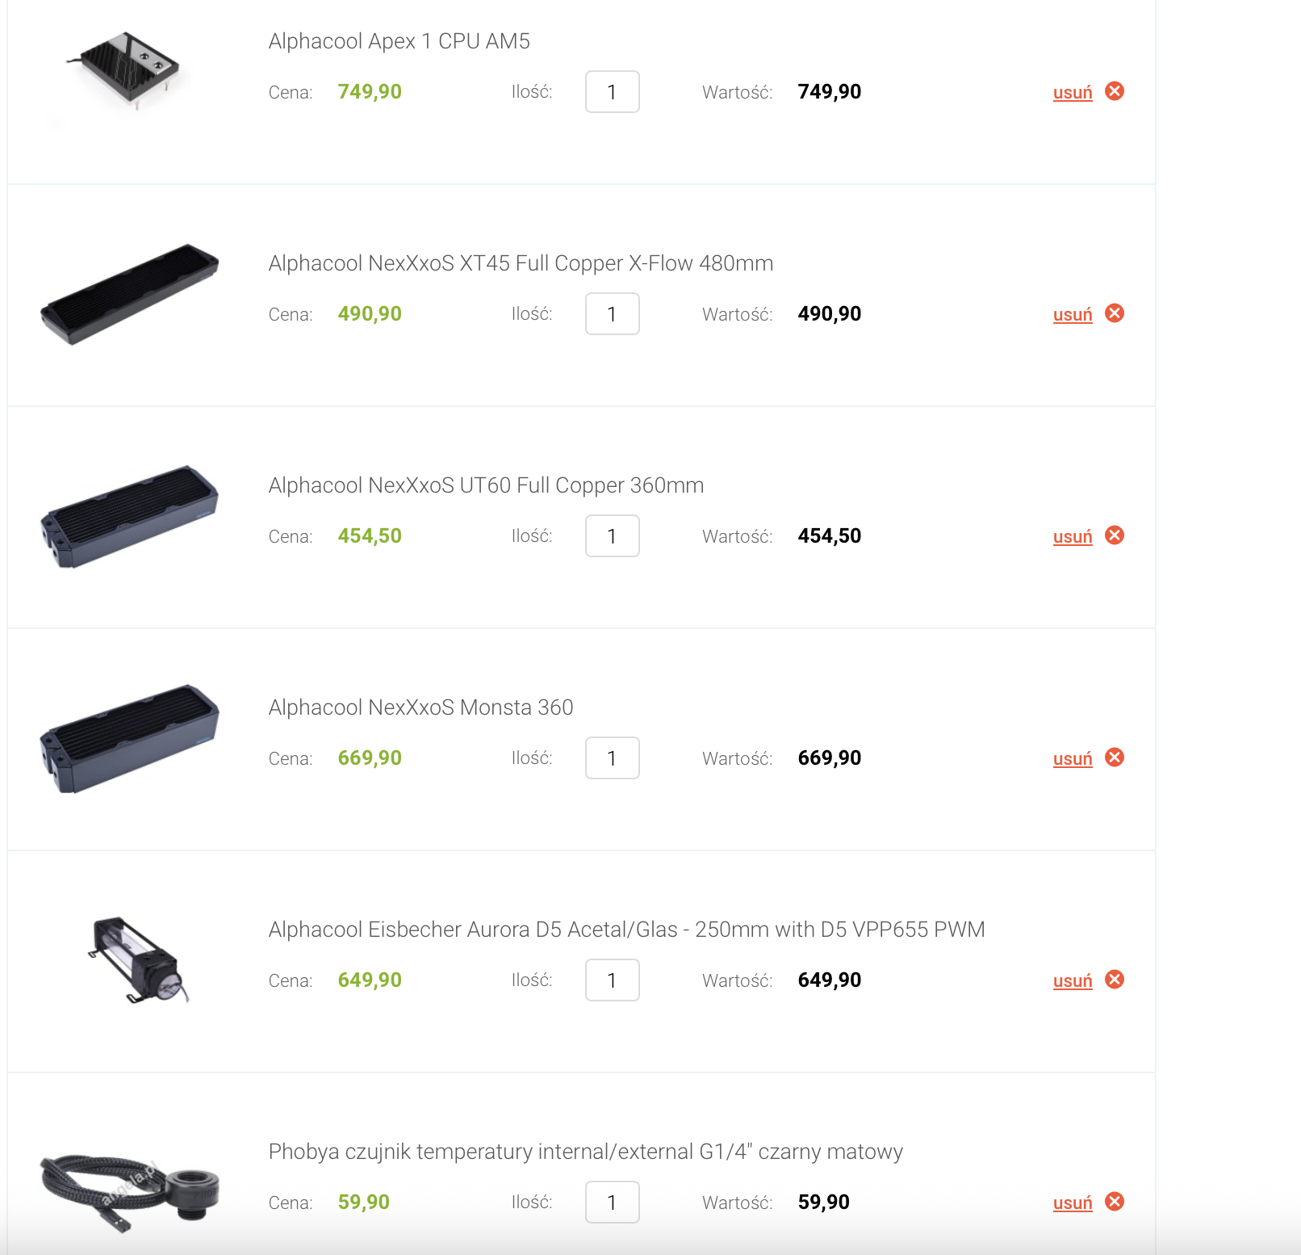Viewport: 1301px width, 1255px height.
Task: Open Alphacool NexXxoS Monsta 360 product title
Action: pyautogui.click(x=420, y=707)
